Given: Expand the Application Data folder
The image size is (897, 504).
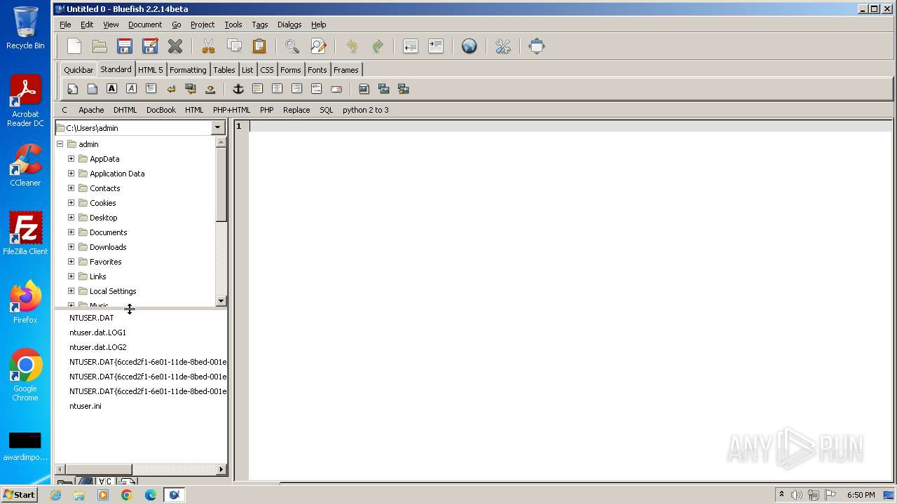Looking at the screenshot, I should [71, 174].
